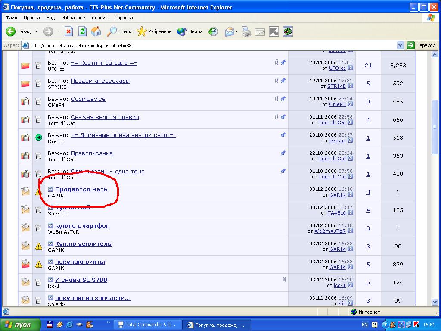The image size is (441, 331).
Task: Jump to last post of Хостинг за сало
Action: click(x=350, y=68)
